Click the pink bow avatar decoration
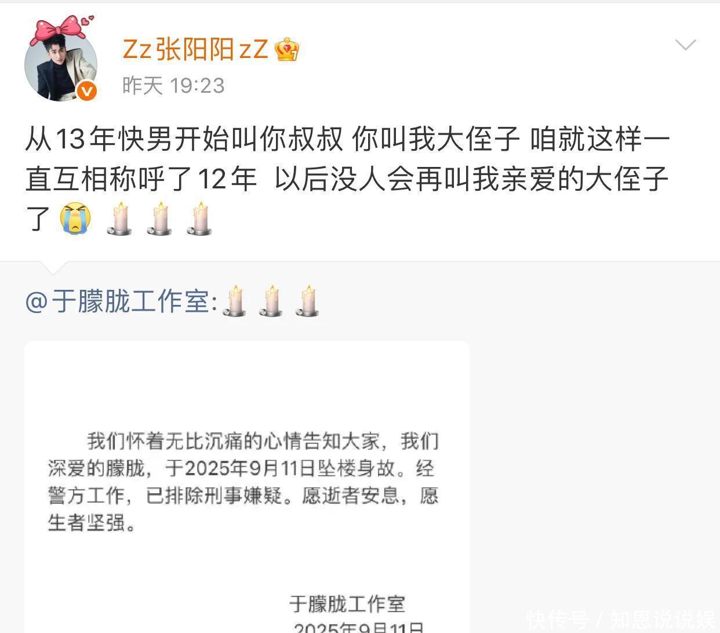Screen dimensions: 720x633 point(62,29)
